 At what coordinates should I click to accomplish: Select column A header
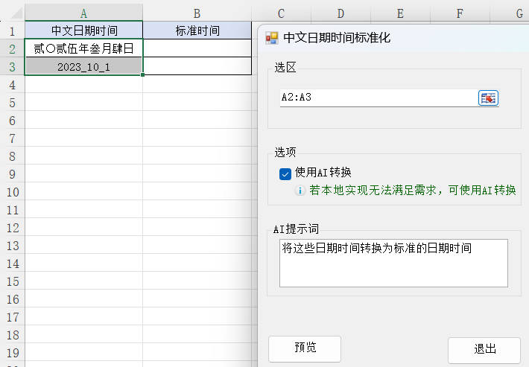coord(83,13)
